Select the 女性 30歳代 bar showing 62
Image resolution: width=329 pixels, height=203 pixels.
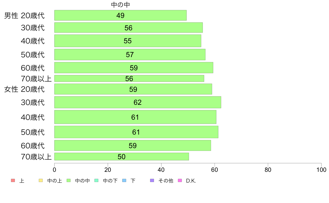(138, 102)
